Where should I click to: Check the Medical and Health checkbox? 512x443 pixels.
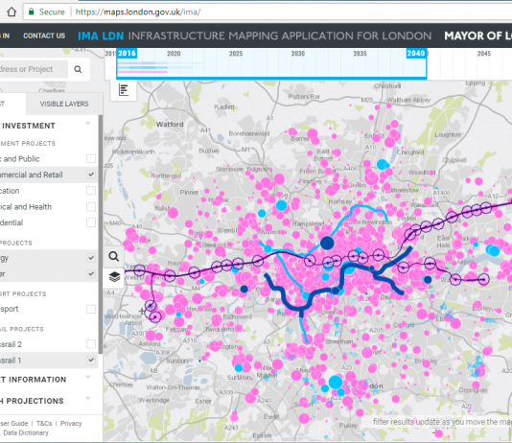pyautogui.click(x=91, y=207)
